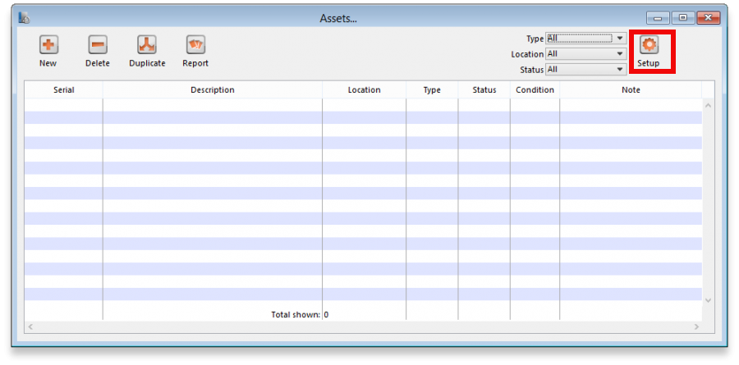Expand the Status filter dropdown
This screenshot has height=365, width=739.
[x=620, y=70]
